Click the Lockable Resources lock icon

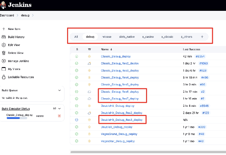[x=4, y=77]
